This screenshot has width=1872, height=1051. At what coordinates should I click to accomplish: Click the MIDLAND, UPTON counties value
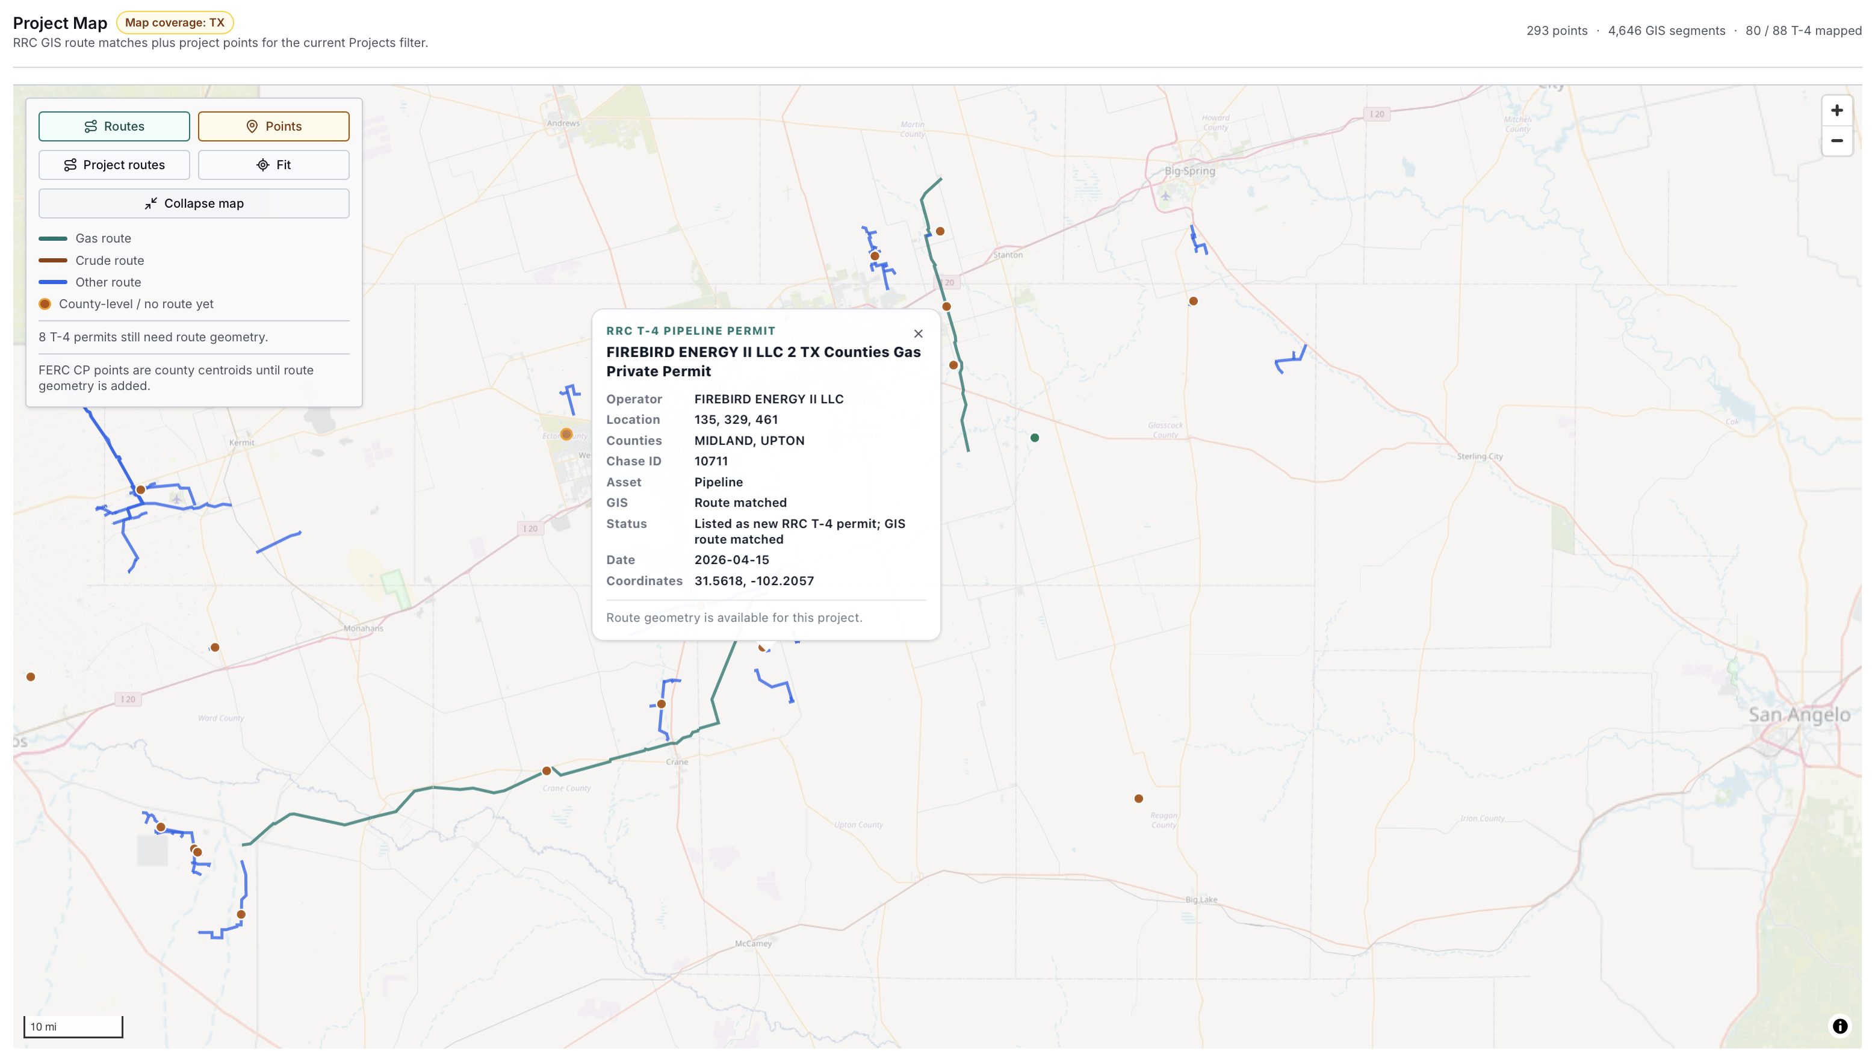pyautogui.click(x=749, y=441)
